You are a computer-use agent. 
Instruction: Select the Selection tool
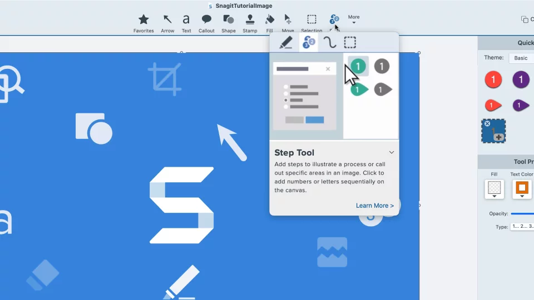(x=311, y=23)
